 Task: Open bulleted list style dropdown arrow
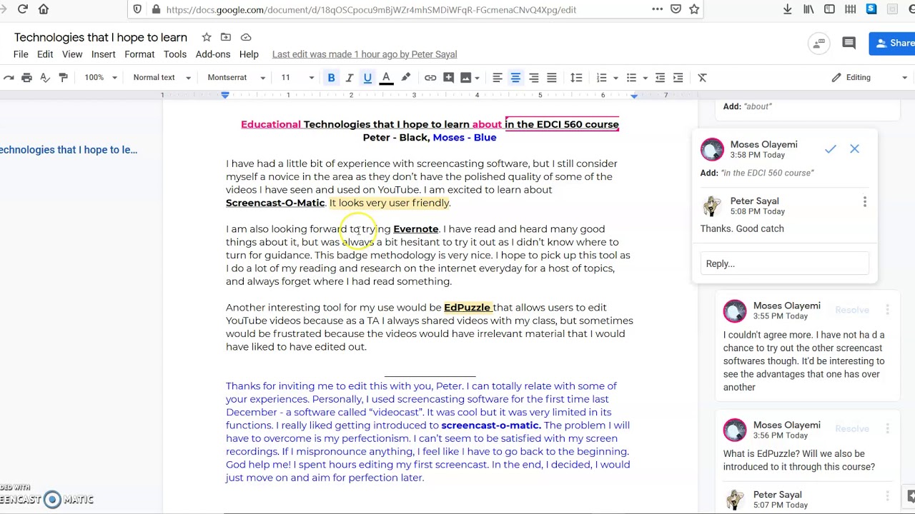click(645, 77)
